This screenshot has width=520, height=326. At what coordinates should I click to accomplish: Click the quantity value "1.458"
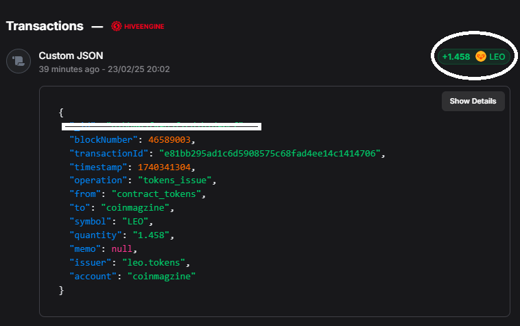tap(151, 235)
